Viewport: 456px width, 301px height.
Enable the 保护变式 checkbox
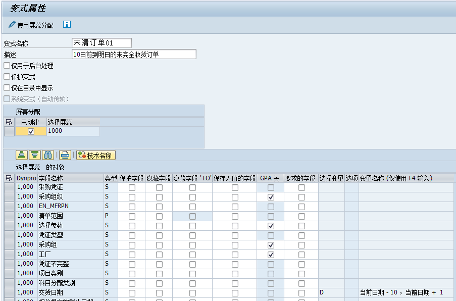(x=7, y=76)
